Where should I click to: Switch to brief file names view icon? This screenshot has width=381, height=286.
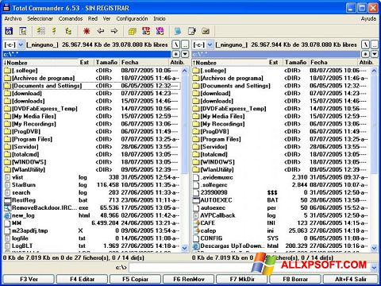click(40, 31)
